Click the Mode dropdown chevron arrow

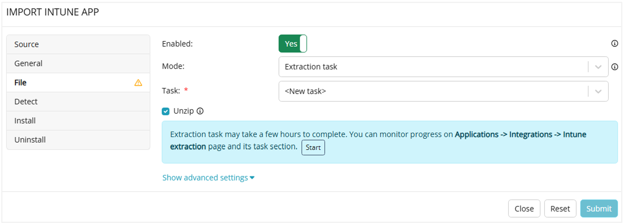(x=598, y=67)
